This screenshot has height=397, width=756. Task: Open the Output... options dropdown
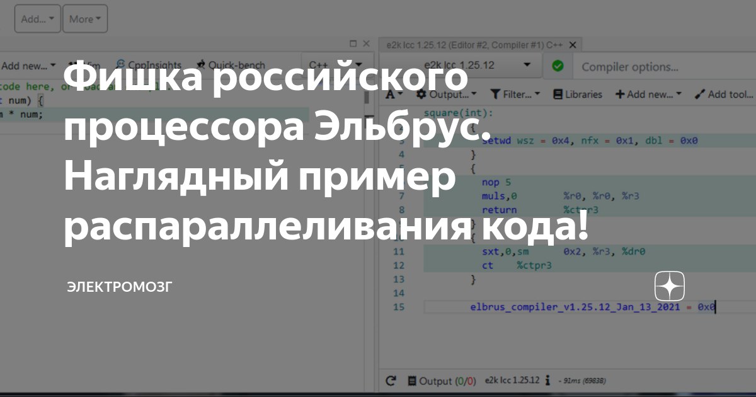pyautogui.click(x=446, y=95)
